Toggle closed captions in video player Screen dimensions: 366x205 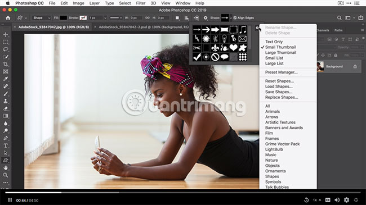point(328,200)
